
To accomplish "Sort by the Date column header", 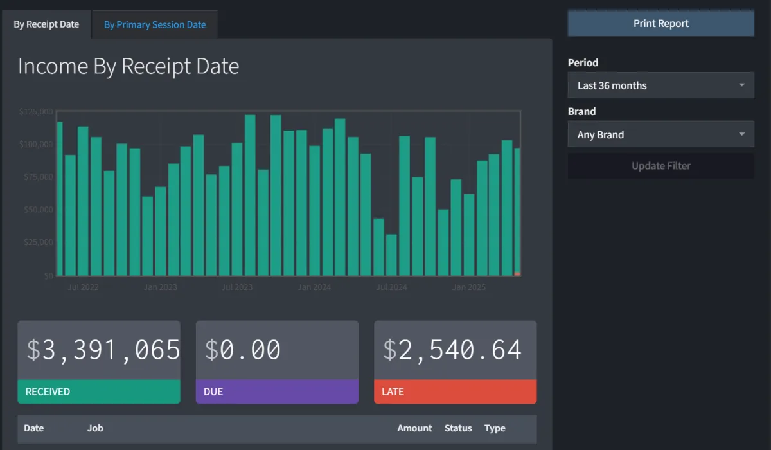I will (x=34, y=428).
